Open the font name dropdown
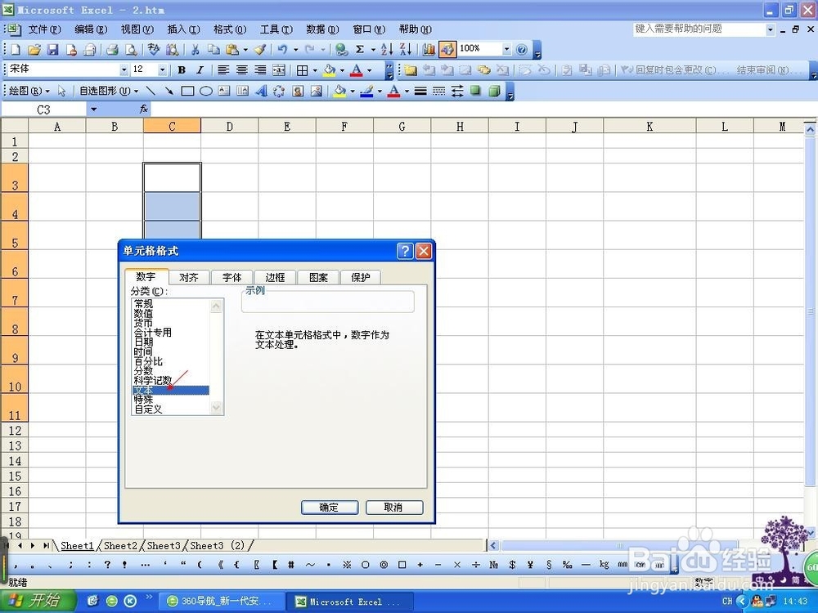 coord(124,69)
